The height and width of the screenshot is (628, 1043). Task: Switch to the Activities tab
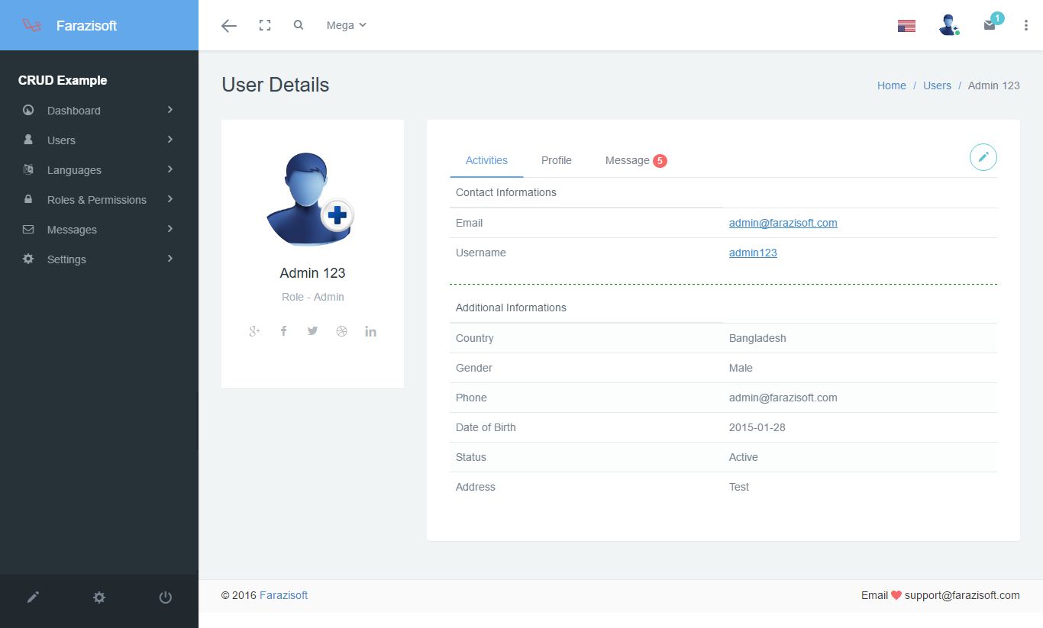point(486,160)
